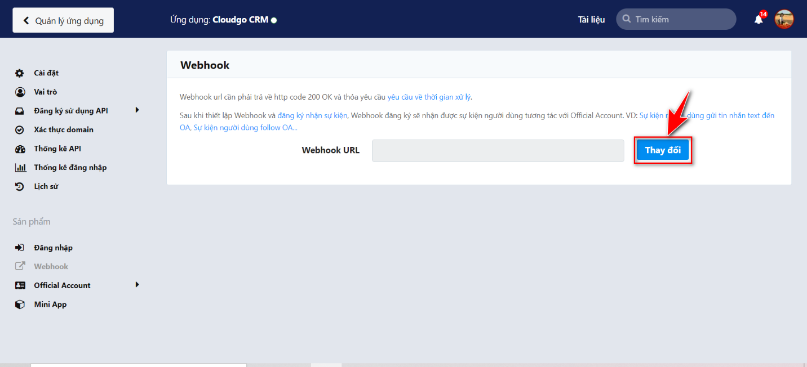
Task: Select the Đăng nhập product icon
Action: click(19, 247)
